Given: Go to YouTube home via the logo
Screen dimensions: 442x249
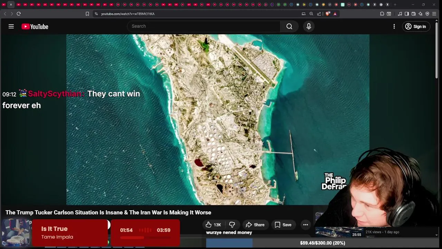Looking at the screenshot, I should point(35,27).
